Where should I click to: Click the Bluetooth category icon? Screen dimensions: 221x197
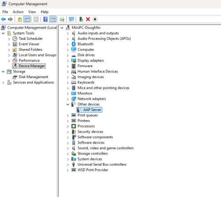(73, 44)
